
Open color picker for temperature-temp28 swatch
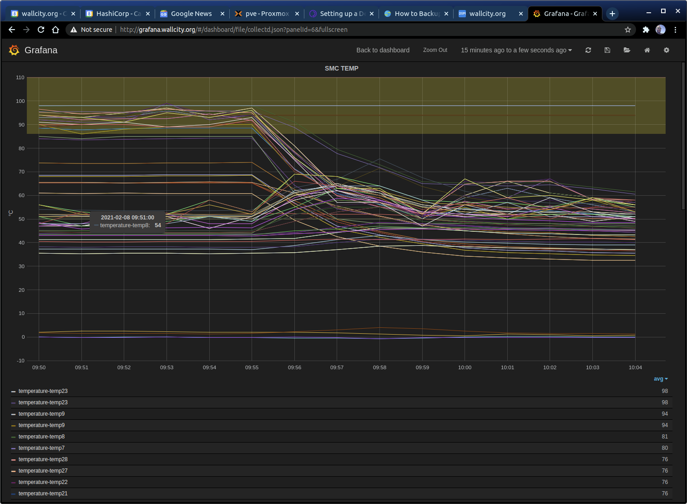click(x=14, y=460)
